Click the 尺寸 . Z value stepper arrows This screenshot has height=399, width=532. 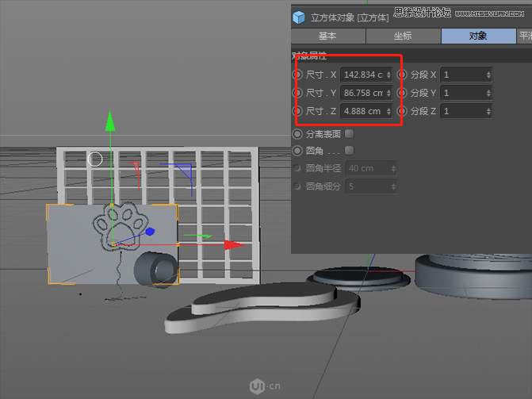click(388, 111)
